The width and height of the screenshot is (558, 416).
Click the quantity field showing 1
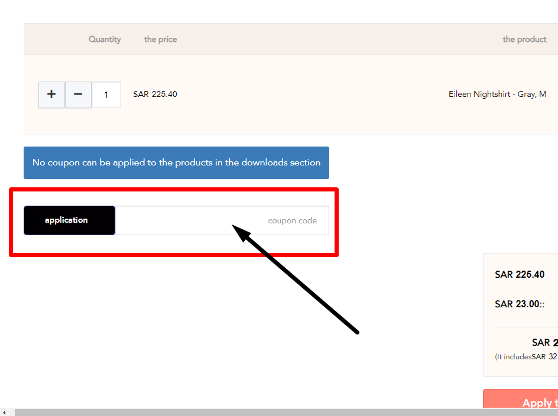[106, 95]
